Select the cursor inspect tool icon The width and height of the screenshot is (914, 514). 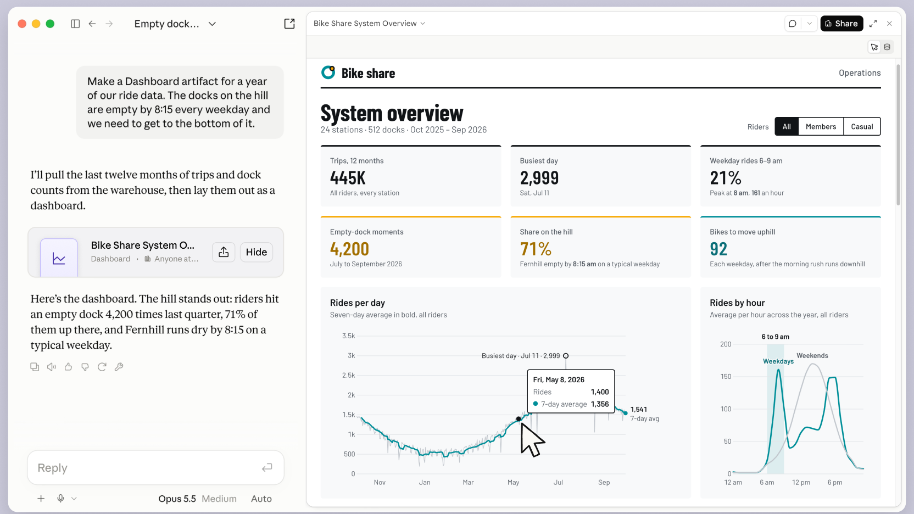[874, 47]
